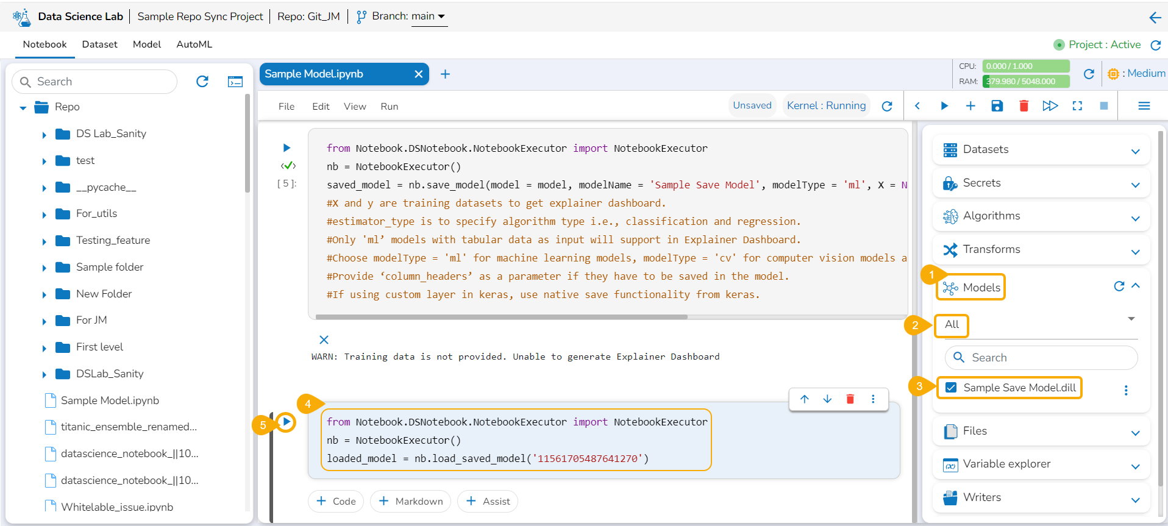Add a new Markdown cell

(411, 501)
